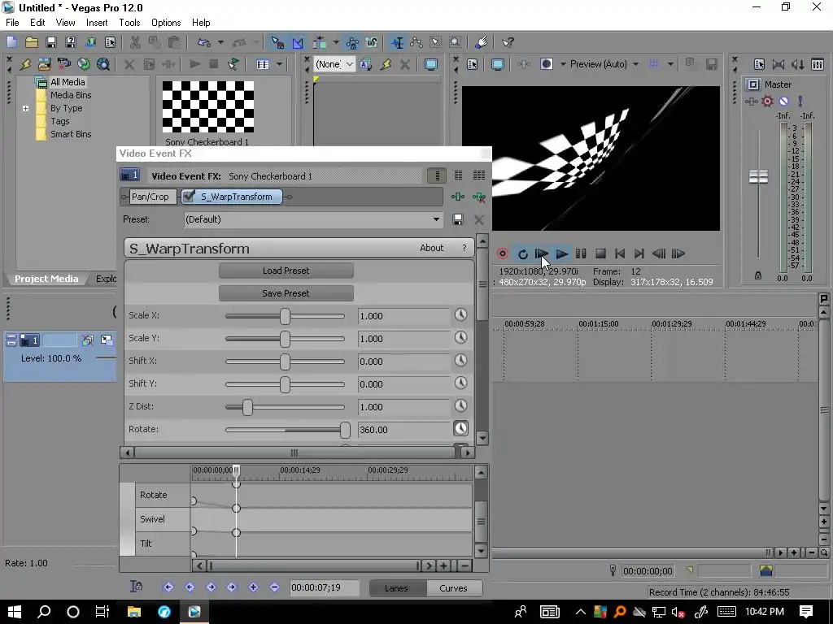Open the Overlays grid dropdown arrow
This screenshot has width=833, height=624.
tap(670, 64)
